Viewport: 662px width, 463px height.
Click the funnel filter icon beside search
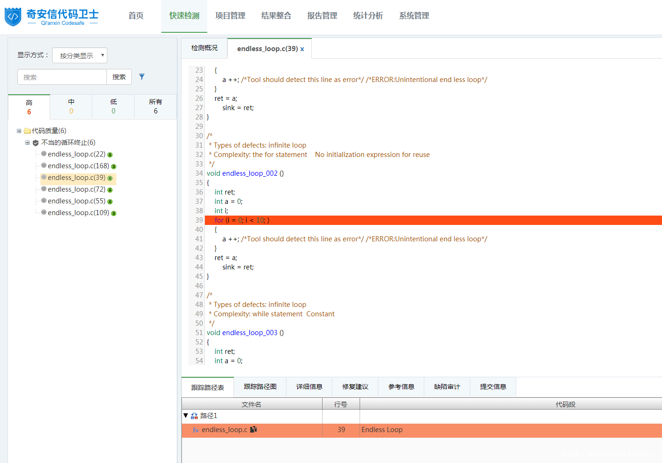(142, 77)
